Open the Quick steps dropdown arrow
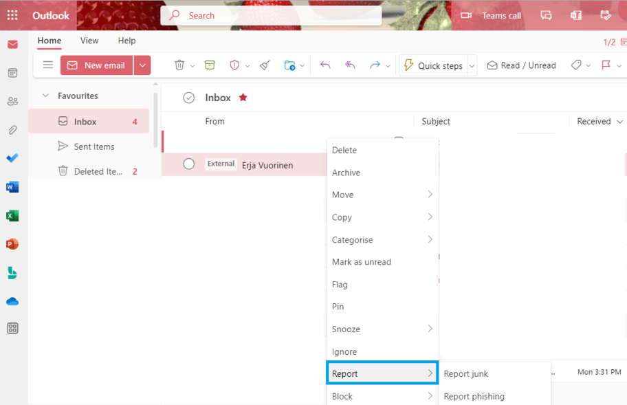 (472, 66)
